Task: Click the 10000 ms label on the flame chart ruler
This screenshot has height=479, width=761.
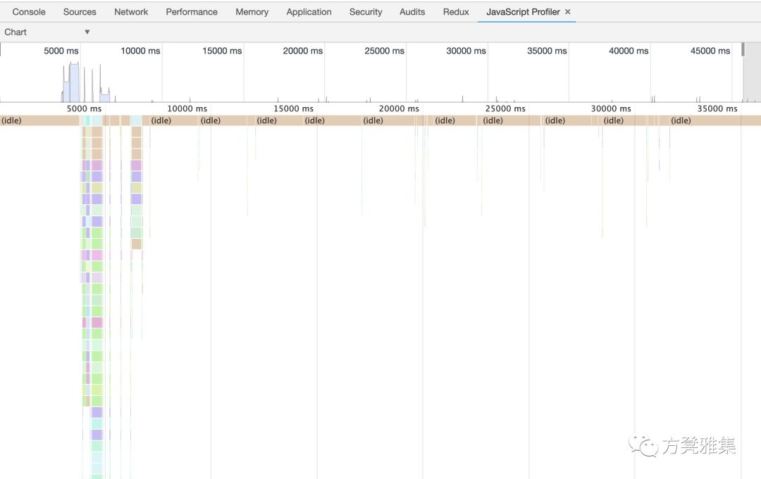Action: pos(187,108)
